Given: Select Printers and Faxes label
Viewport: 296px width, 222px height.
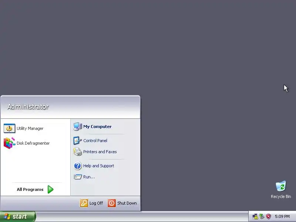Looking at the screenshot, I should tap(100, 152).
